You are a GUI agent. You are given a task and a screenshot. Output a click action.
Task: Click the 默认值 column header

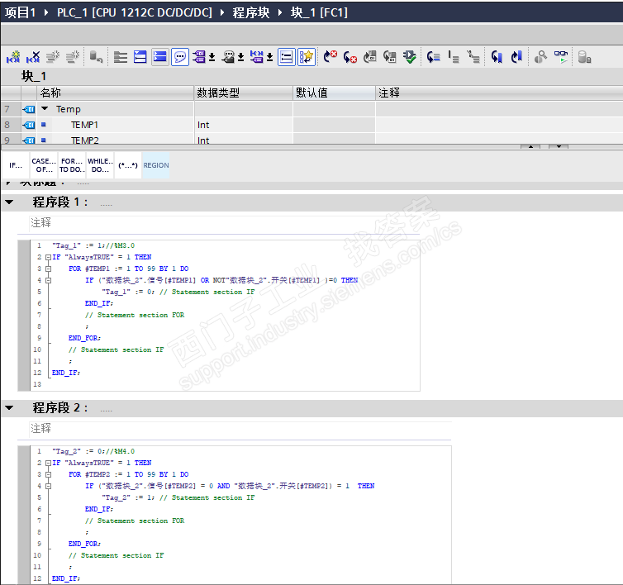(334, 93)
